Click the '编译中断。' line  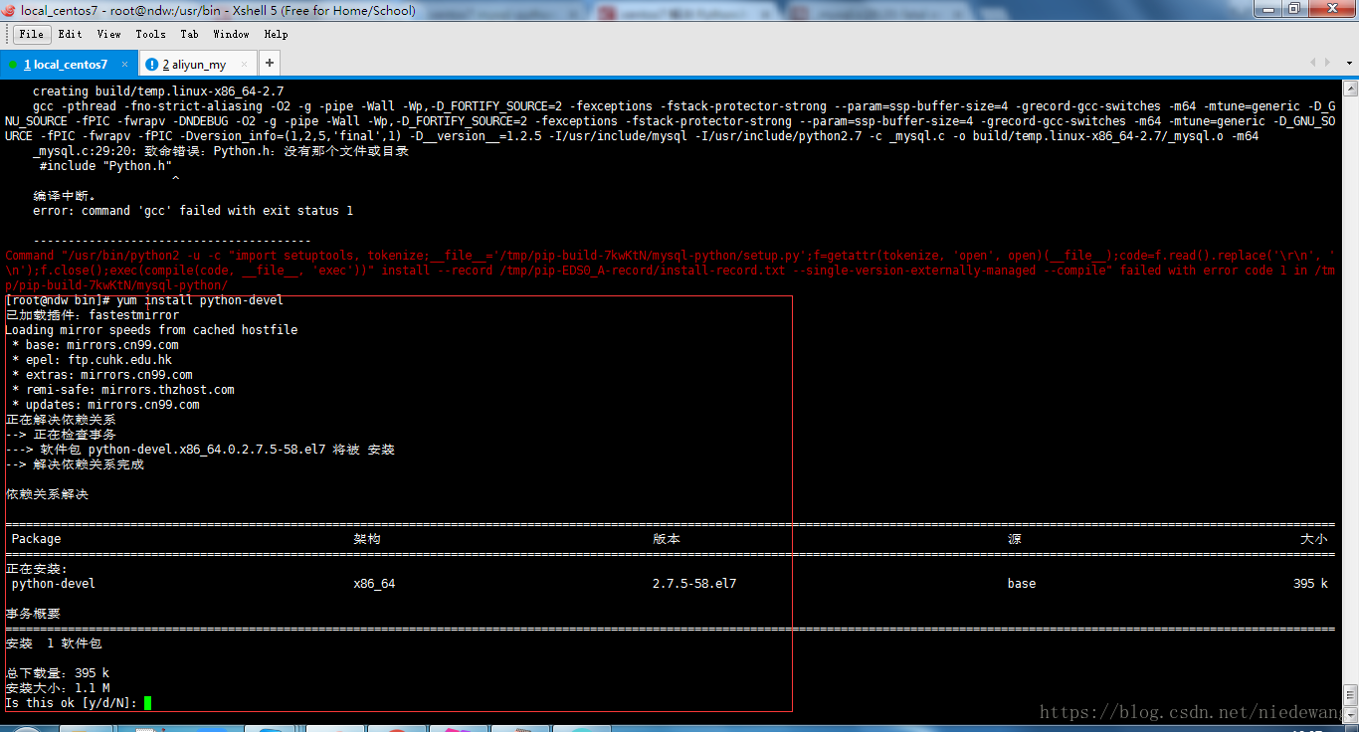click(65, 196)
